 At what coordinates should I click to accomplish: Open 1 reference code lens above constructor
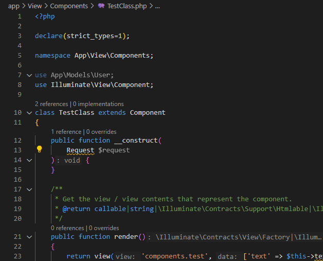(x=66, y=132)
